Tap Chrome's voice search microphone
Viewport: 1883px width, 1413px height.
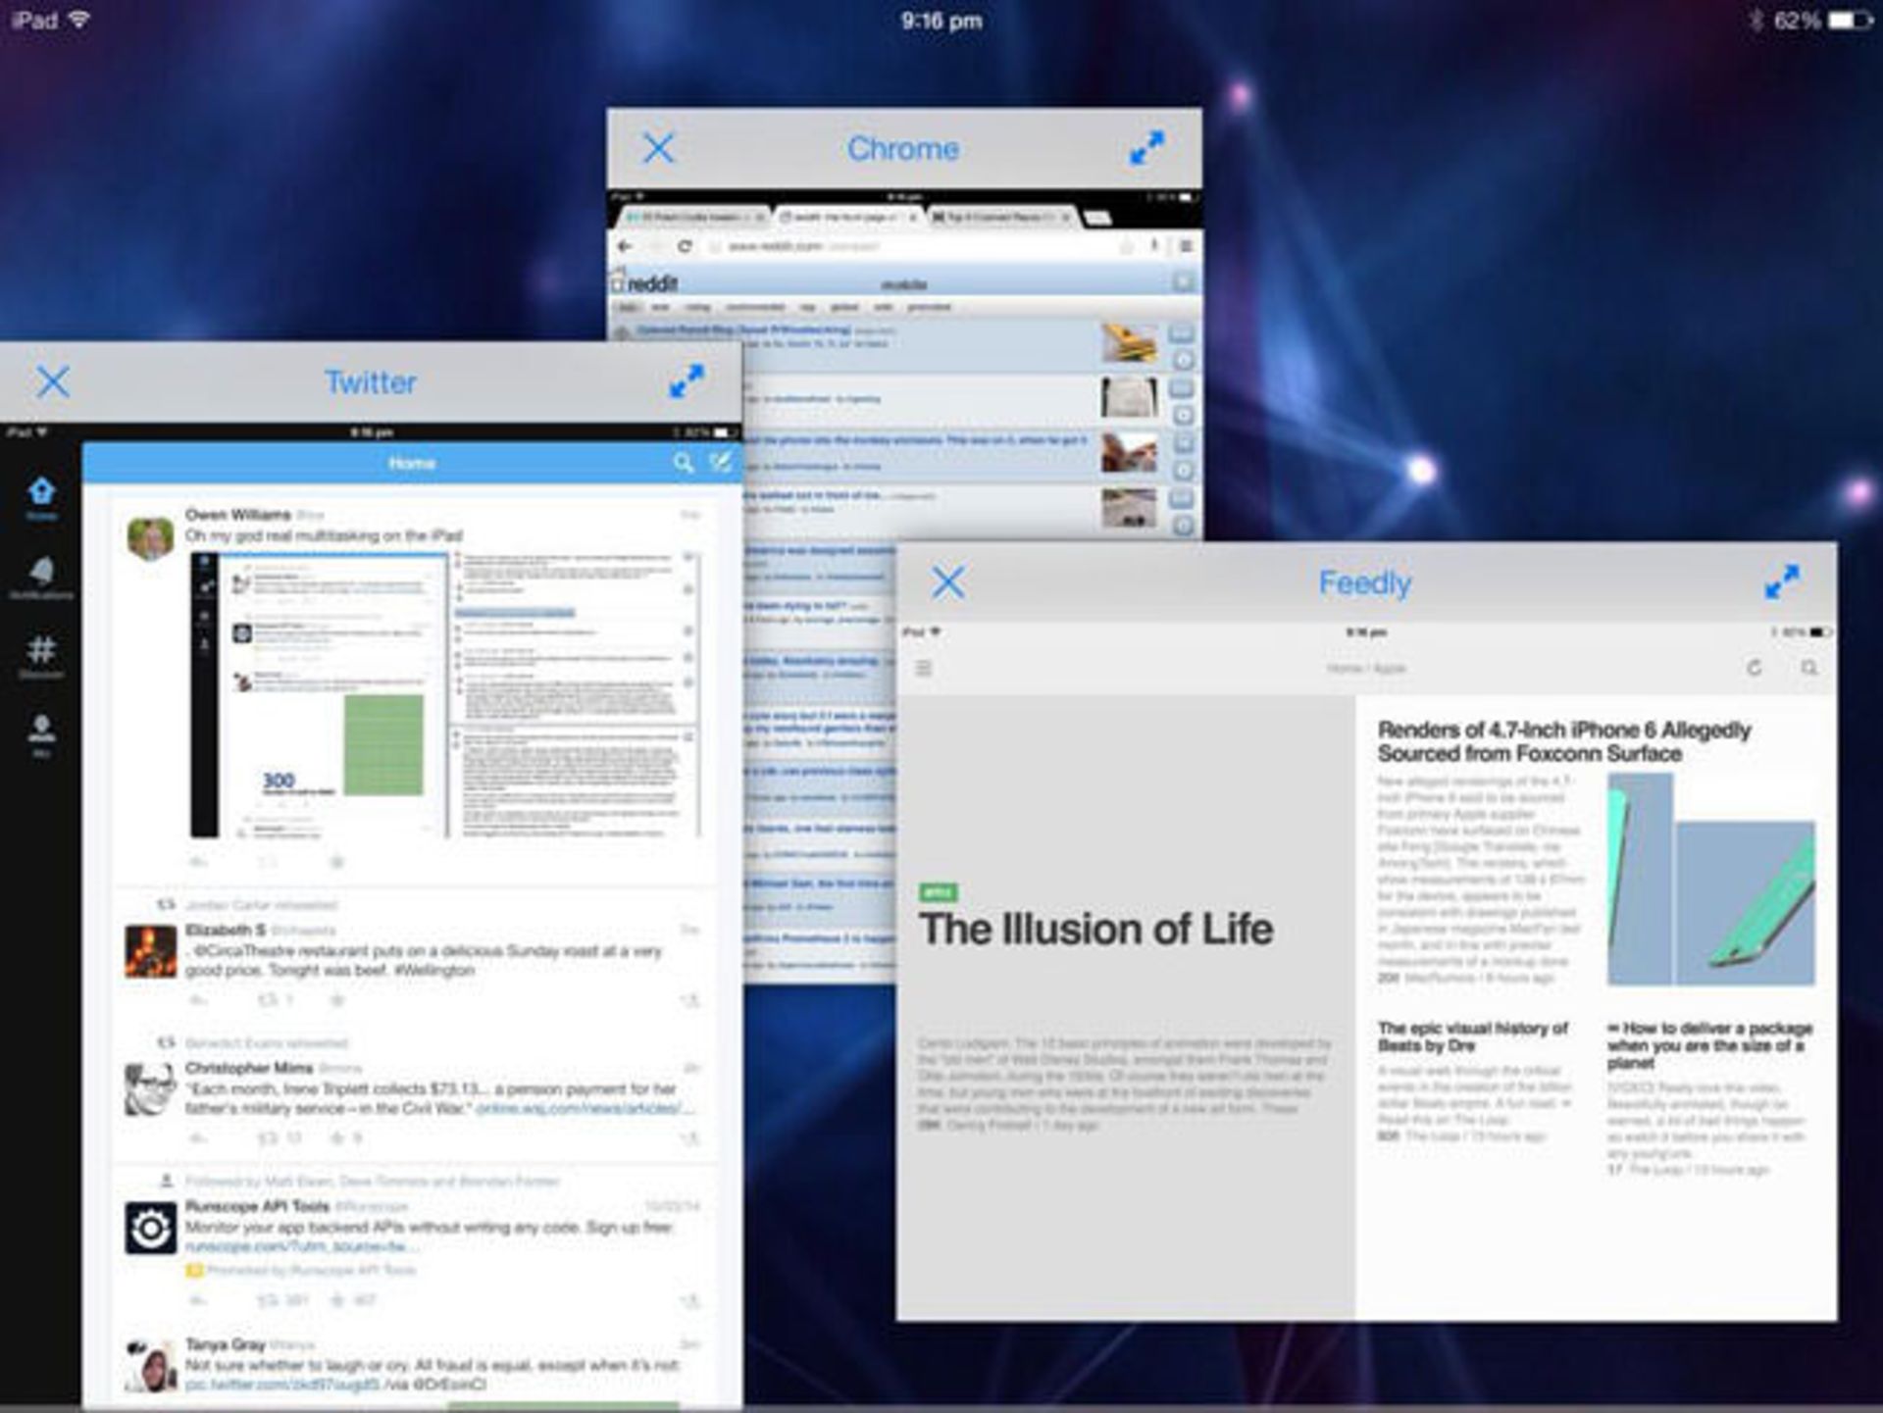pyautogui.click(x=1154, y=246)
